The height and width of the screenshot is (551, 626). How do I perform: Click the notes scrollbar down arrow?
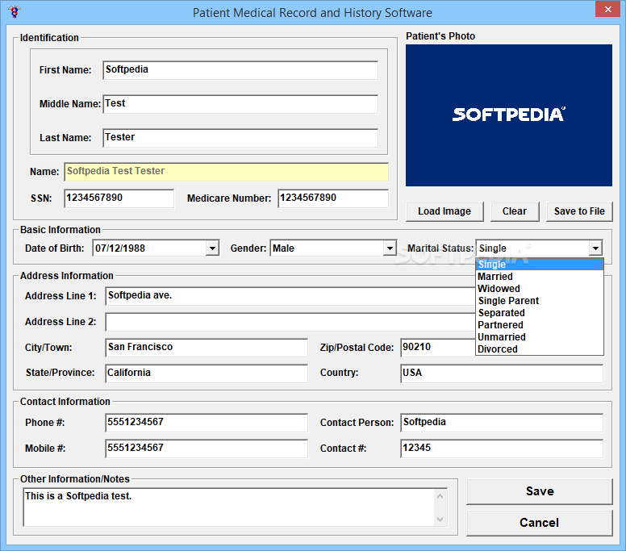[x=440, y=519]
